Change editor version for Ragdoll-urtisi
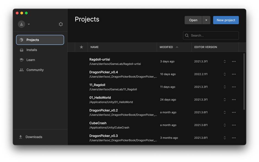 click(225, 62)
